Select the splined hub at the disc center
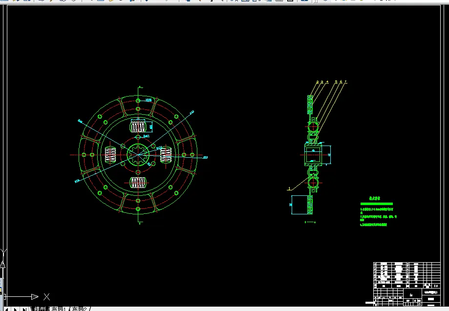The width and height of the screenshot is (449, 311). [x=138, y=155]
